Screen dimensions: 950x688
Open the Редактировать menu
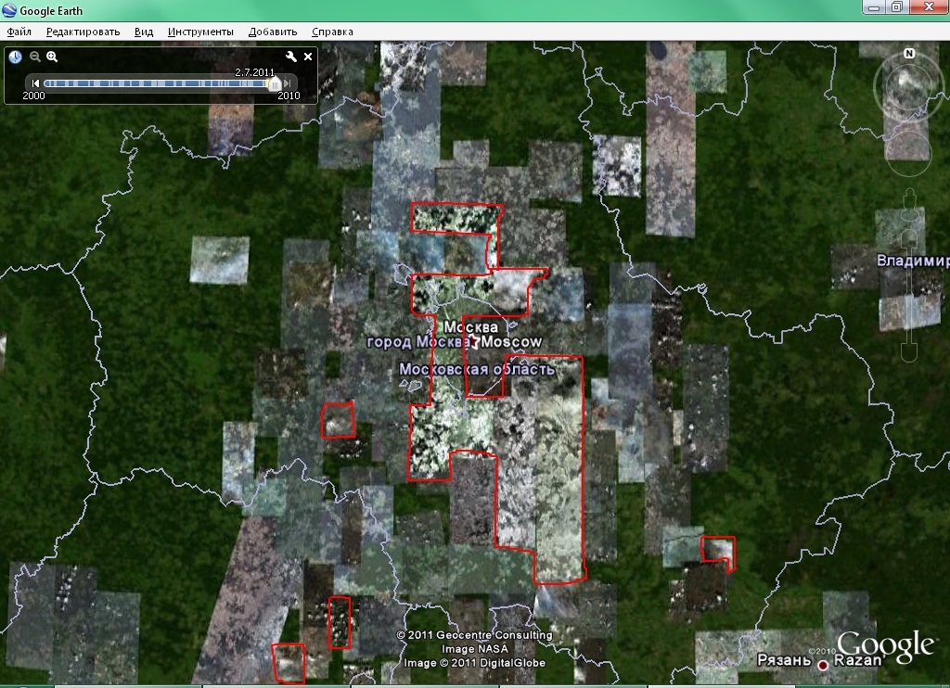click(x=83, y=32)
